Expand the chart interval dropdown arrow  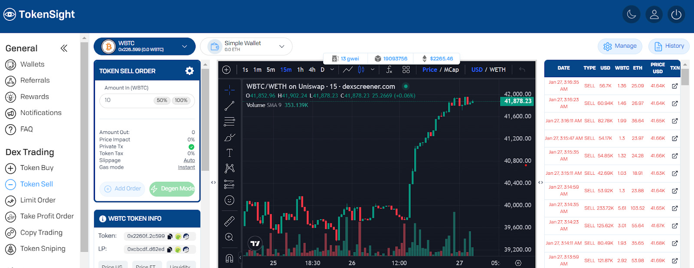[x=332, y=69]
